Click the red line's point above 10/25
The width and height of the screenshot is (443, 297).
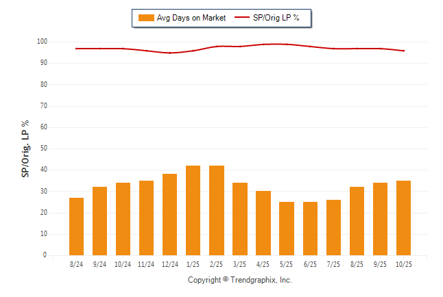[404, 51]
